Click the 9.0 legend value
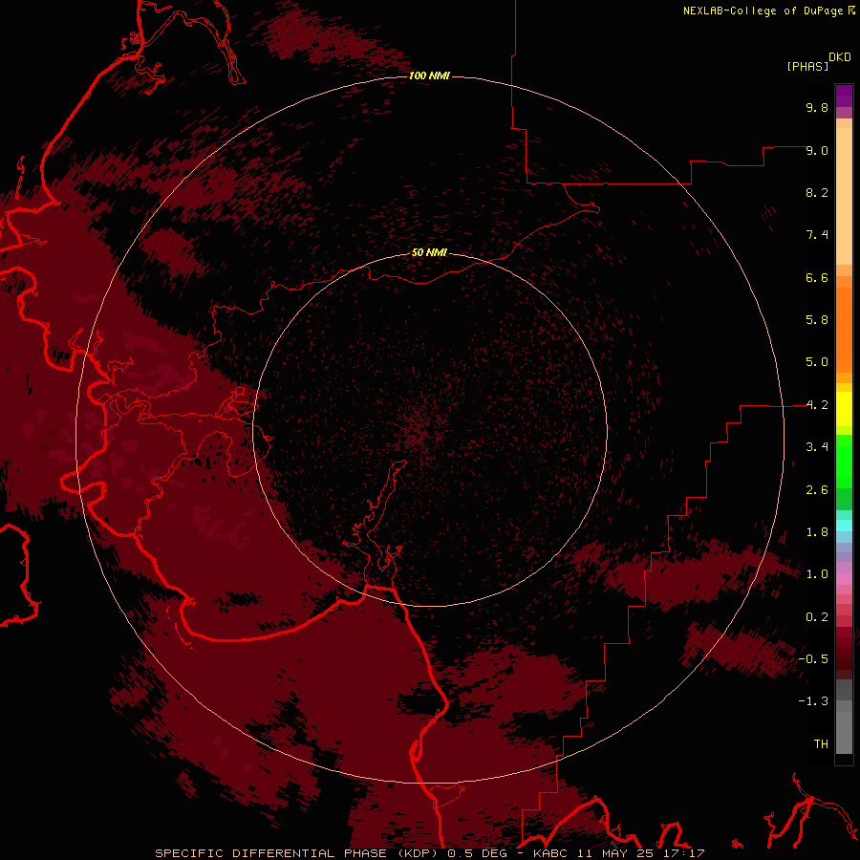This screenshot has height=860, width=860. tap(817, 150)
